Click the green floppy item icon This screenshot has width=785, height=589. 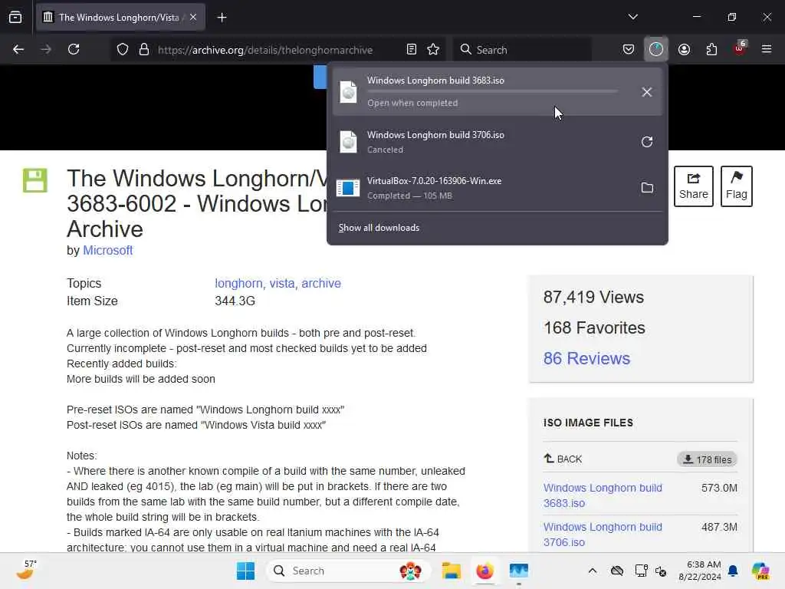(x=35, y=180)
